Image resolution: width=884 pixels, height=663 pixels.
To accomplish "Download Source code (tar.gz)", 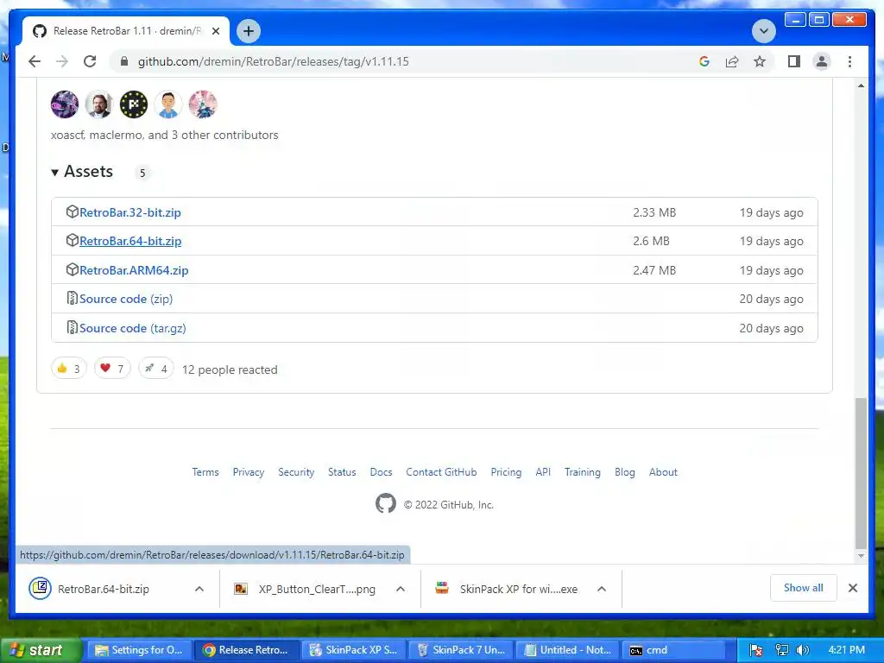I will pos(132,328).
